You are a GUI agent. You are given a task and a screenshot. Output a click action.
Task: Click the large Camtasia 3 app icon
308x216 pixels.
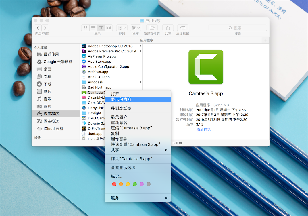coord(206,67)
